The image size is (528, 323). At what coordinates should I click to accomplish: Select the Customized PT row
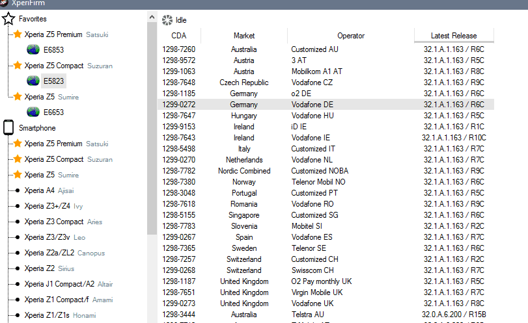click(326, 193)
